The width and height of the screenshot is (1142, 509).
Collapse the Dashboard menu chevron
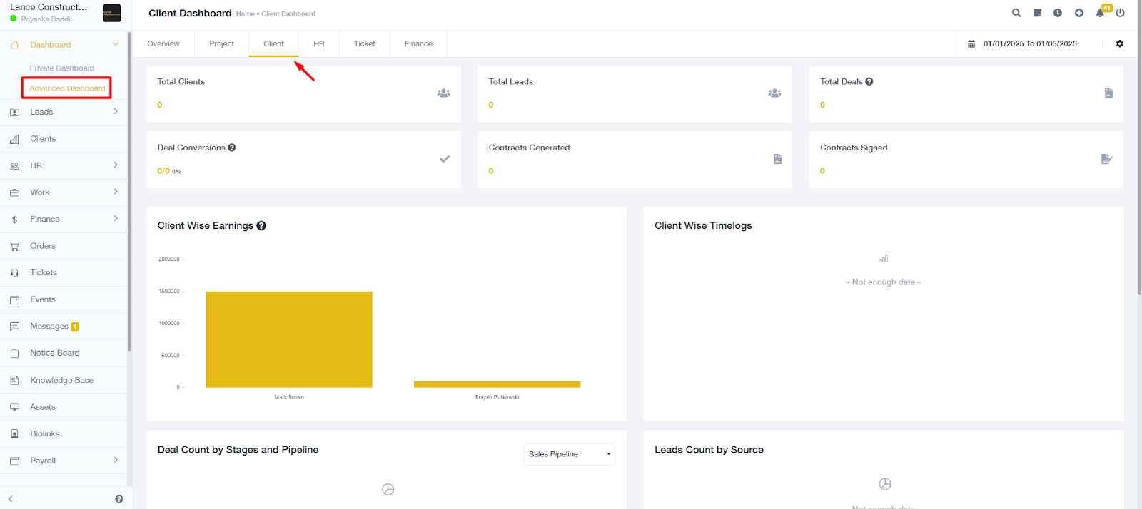tap(116, 44)
